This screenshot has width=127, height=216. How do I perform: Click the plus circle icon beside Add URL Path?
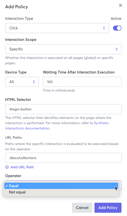coord(7,167)
